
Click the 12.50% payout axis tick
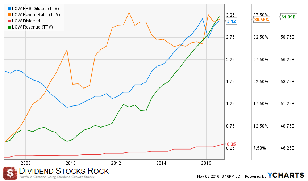point(261,126)
